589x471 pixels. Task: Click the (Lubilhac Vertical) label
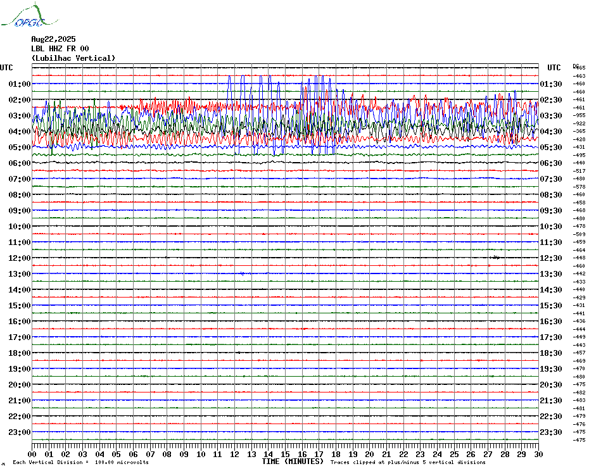(73, 58)
